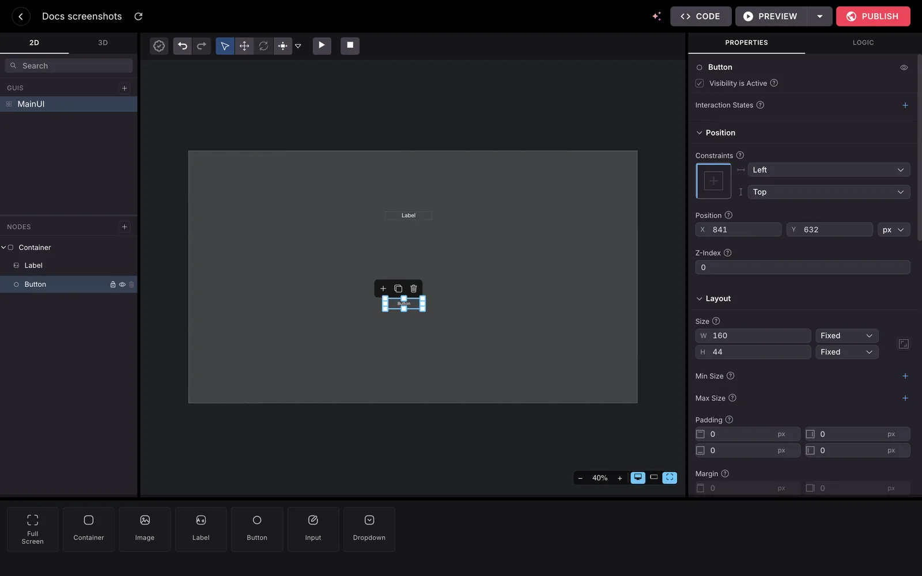Toggle eye visibility on Button node row
This screenshot has width=922, height=576.
click(122, 285)
